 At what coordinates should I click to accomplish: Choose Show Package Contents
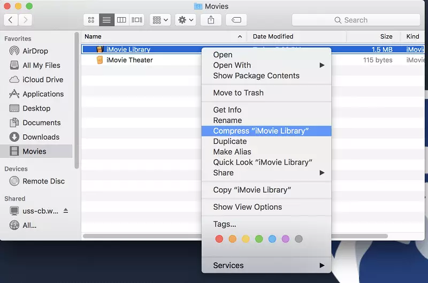point(266,75)
